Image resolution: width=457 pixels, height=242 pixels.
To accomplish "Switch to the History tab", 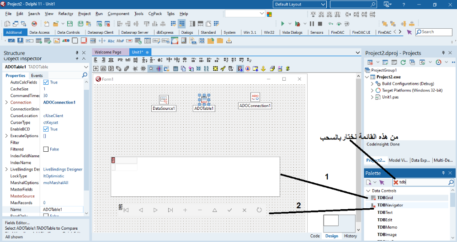I will pyautogui.click(x=351, y=236).
